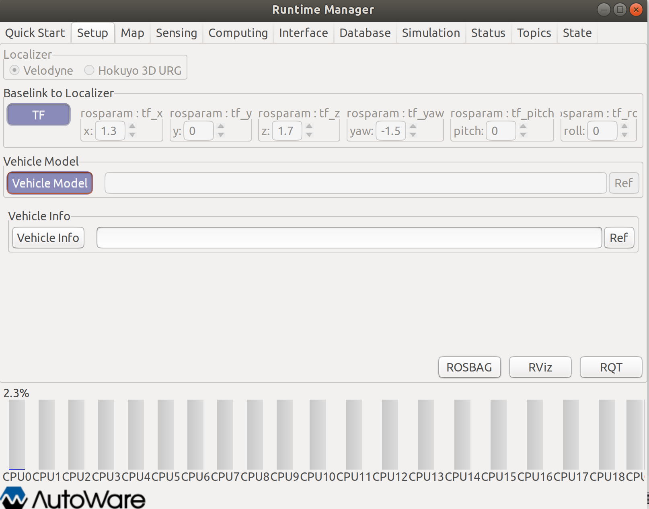Decrease the z value with down arrow
Screen dimensions: 649x509
(309, 135)
